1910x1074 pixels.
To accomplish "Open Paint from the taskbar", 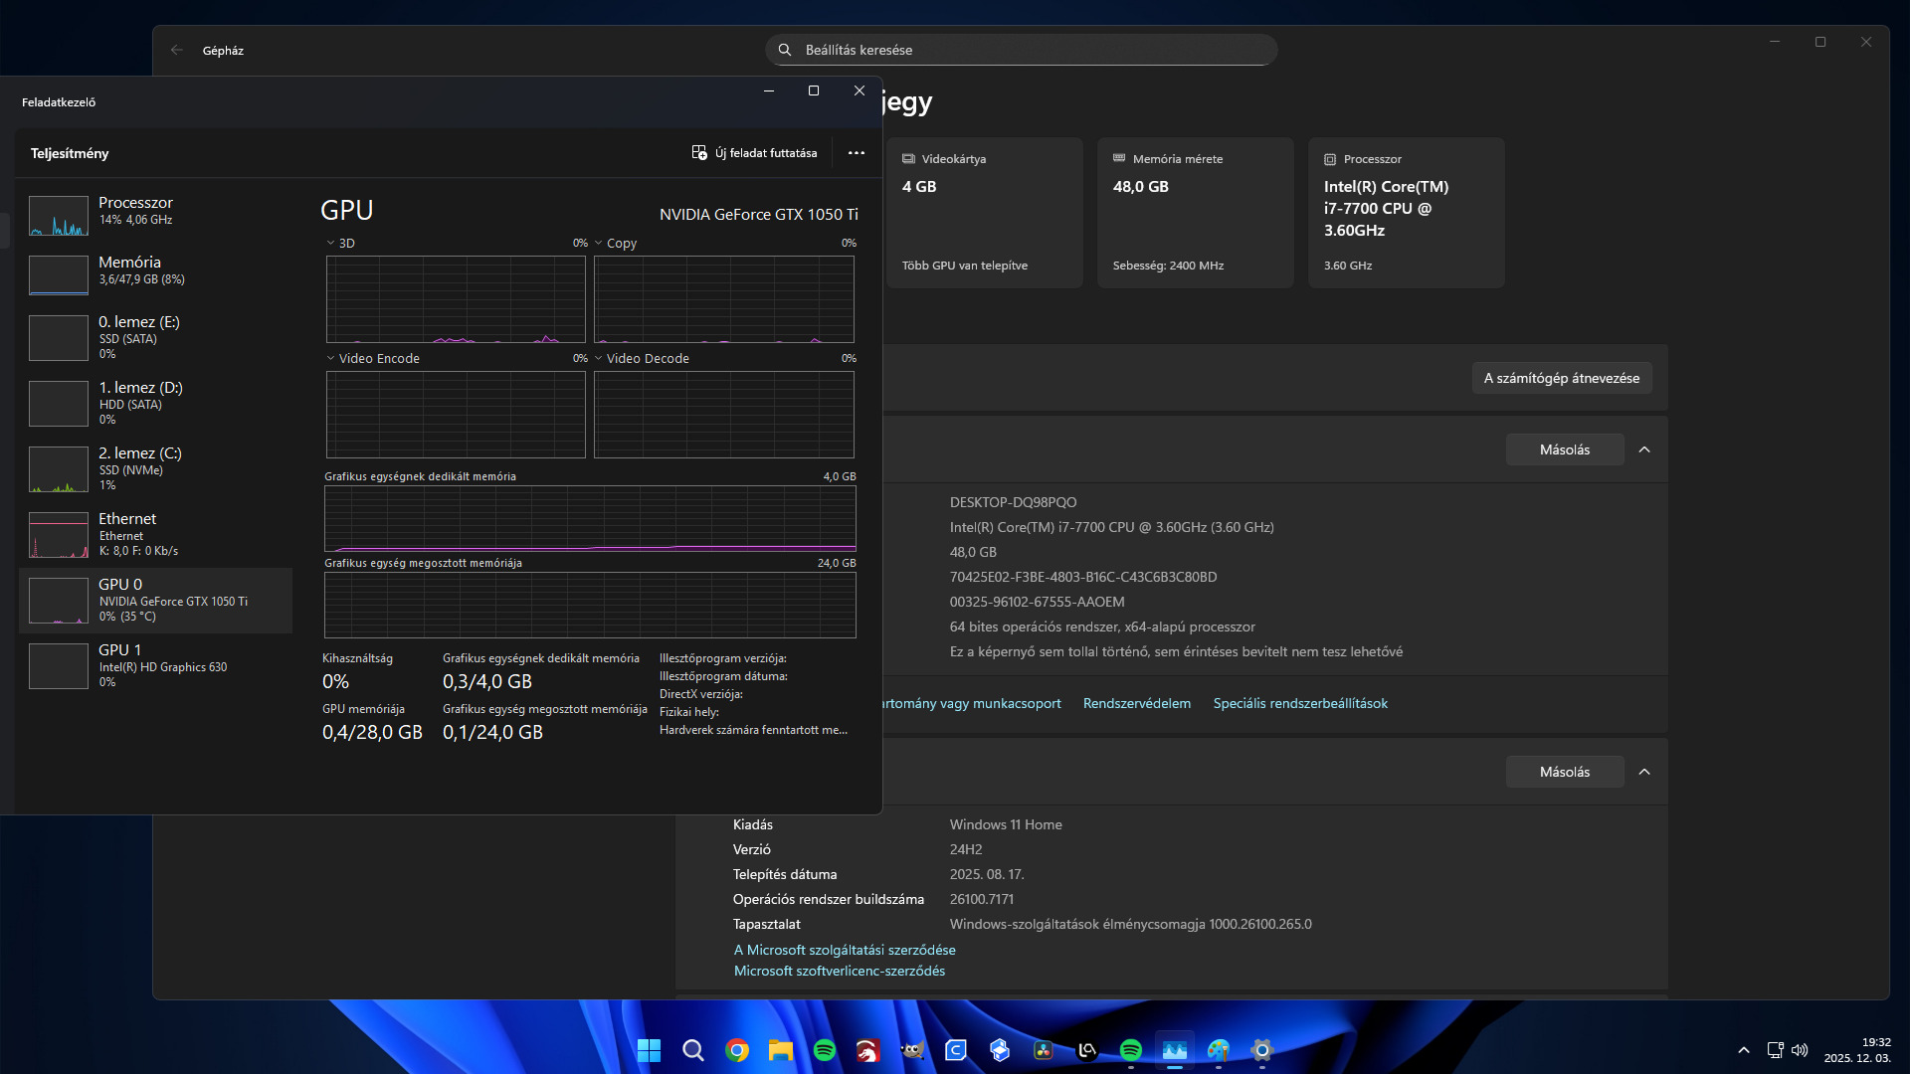I will point(1219,1050).
